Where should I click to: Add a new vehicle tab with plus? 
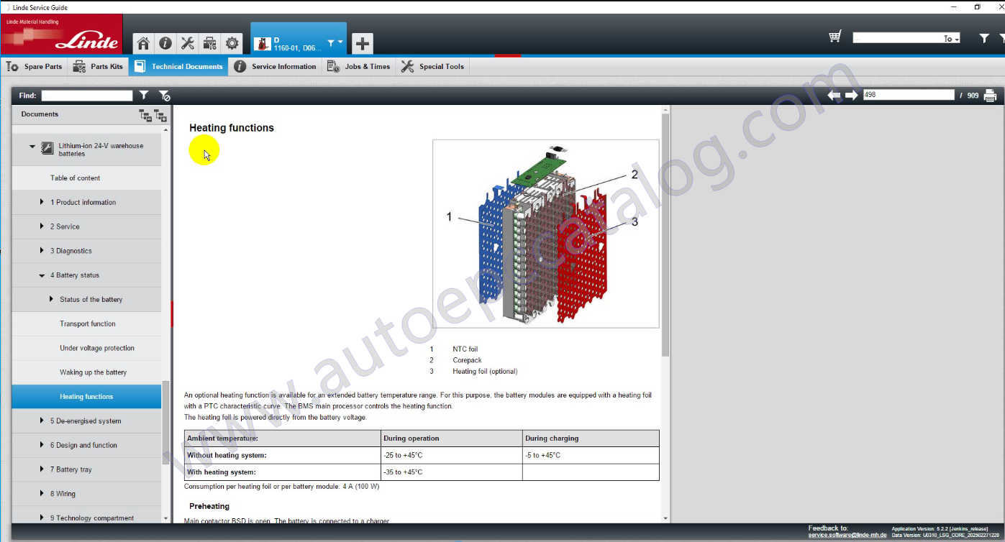pyautogui.click(x=363, y=44)
